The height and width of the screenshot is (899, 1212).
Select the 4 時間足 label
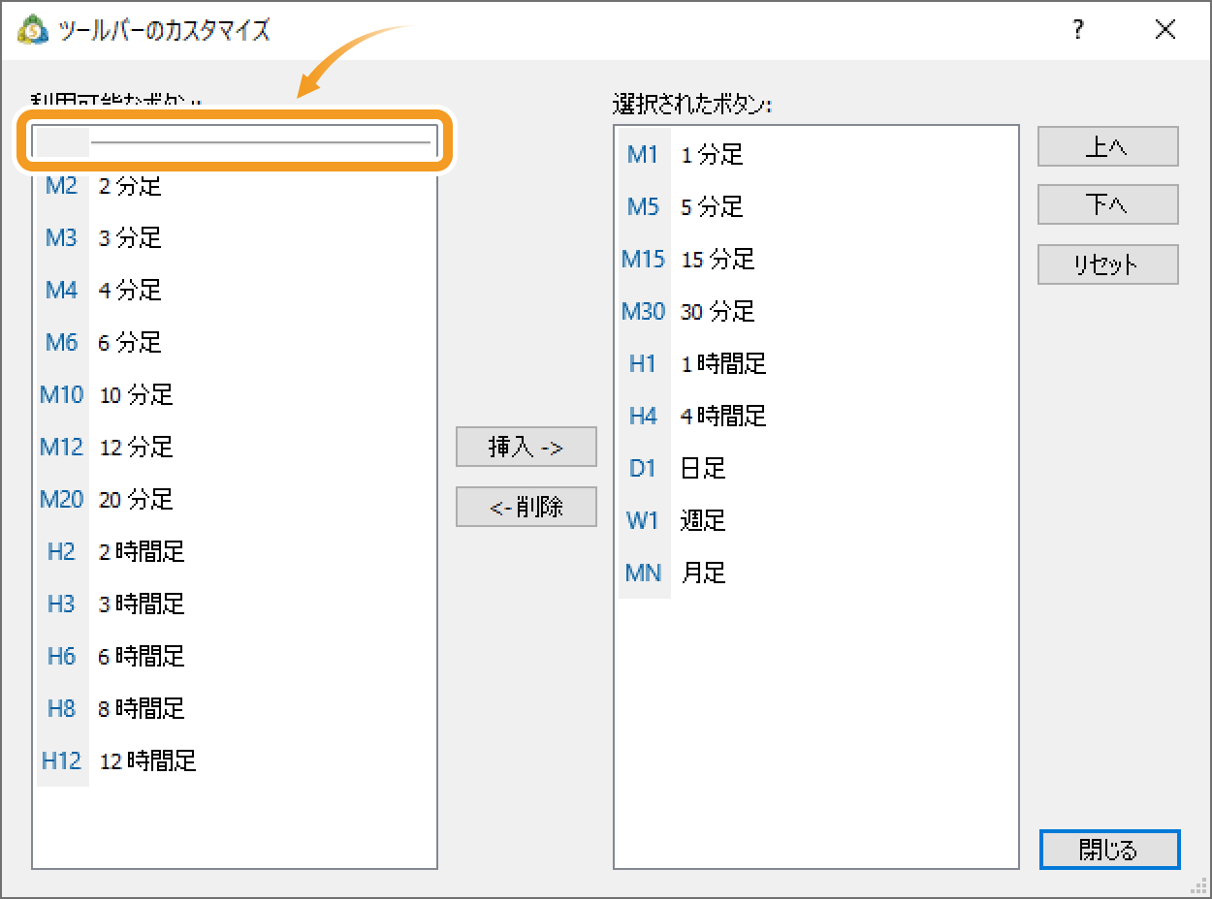click(x=723, y=416)
